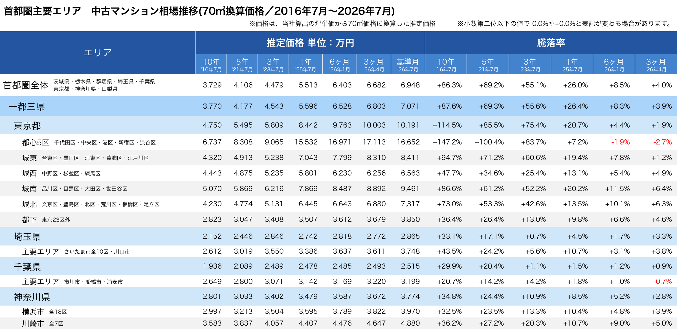Select the 10,003 price in 東京都 row

coord(374,125)
